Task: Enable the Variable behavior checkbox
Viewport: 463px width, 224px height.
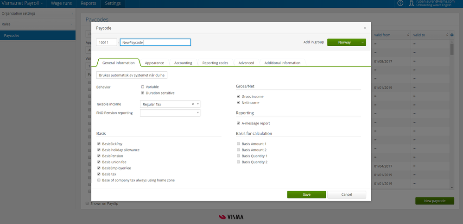Action: [x=142, y=87]
